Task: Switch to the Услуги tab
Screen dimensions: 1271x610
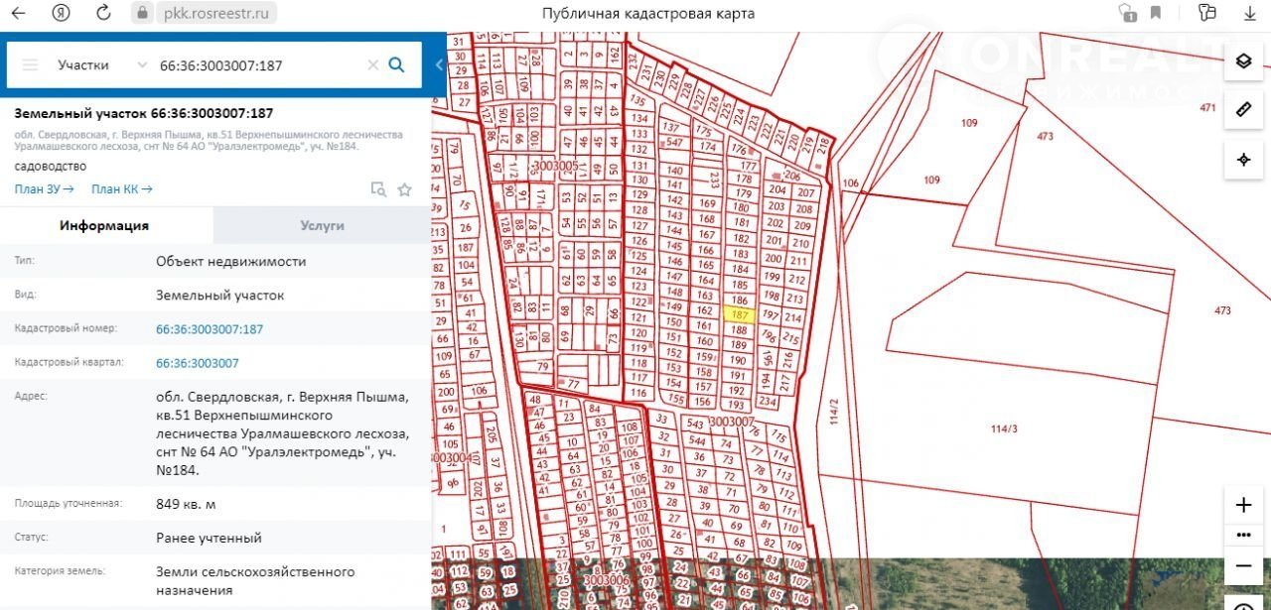Action: point(322,225)
